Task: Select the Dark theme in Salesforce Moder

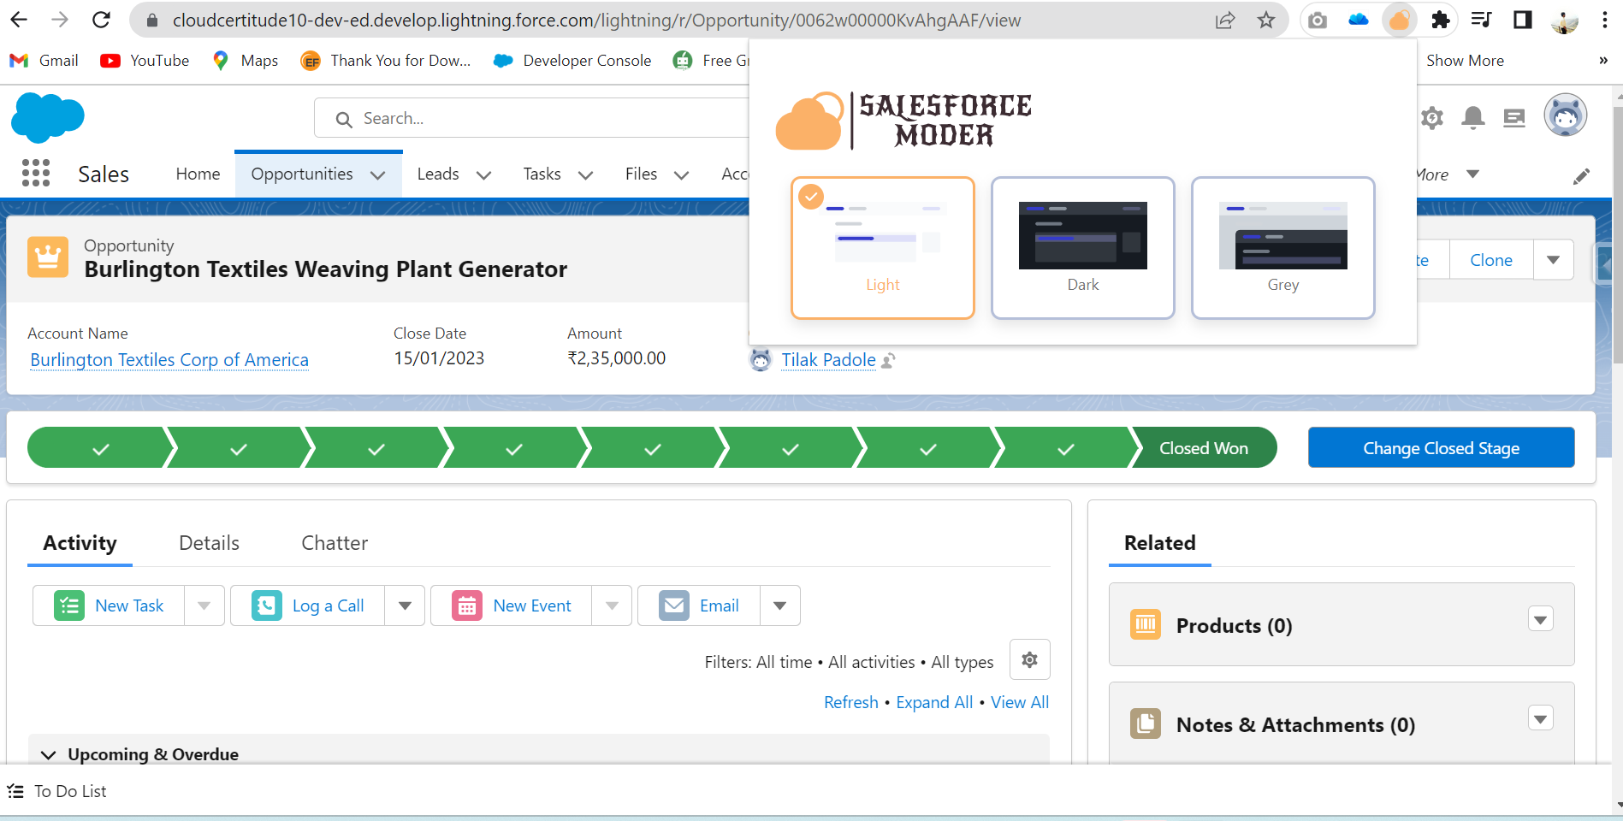Action: [1082, 247]
